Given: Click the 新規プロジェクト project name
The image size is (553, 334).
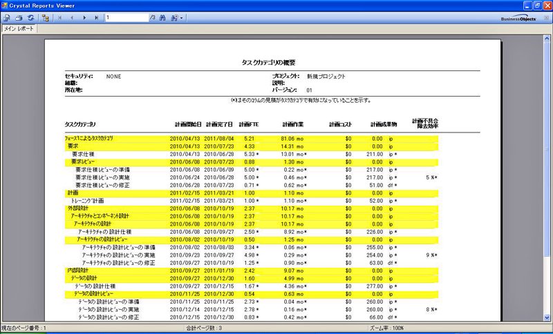Looking at the screenshot, I should coord(326,76).
